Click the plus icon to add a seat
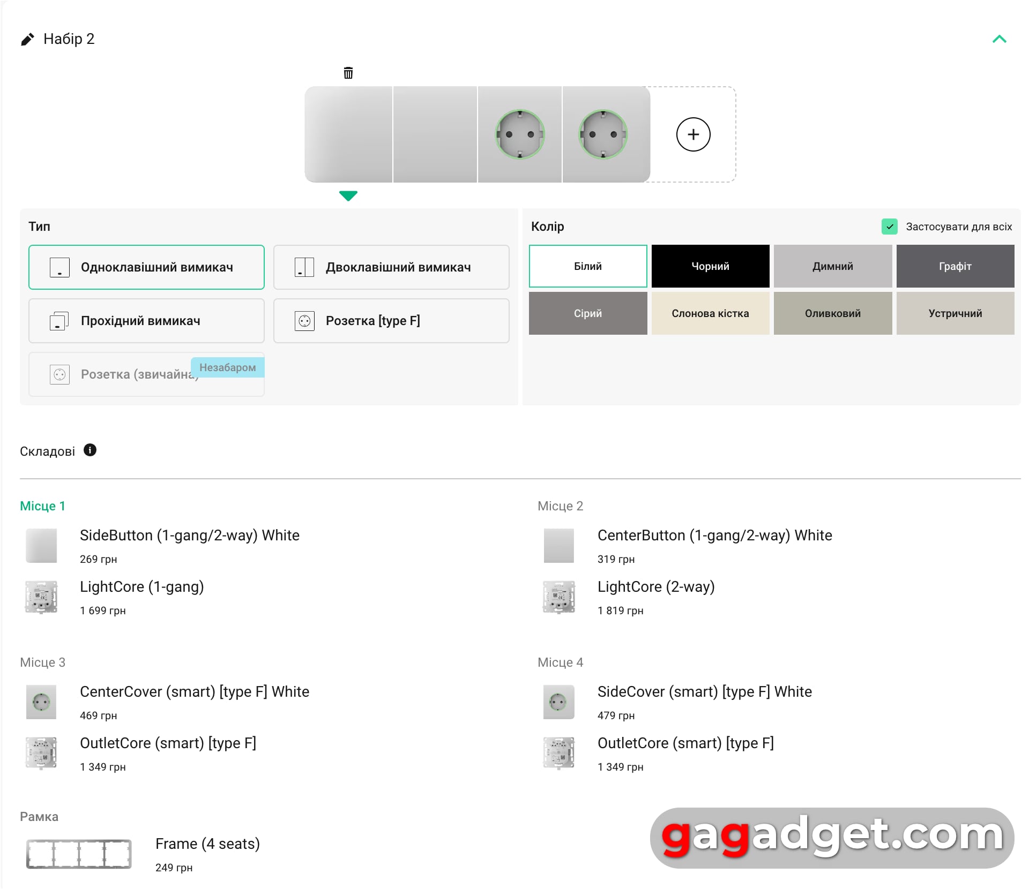The width and height of the screenshot is (1029, 889). pyautogui.click(x=693, y=134)
